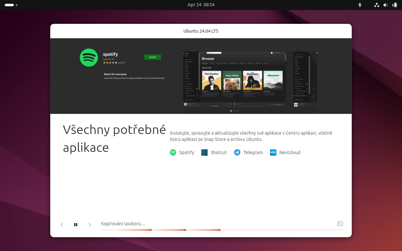
Task: Click the 'Browse' heading in Spotify screenshot
Action: pyautogui.click(x=208, y=59)
